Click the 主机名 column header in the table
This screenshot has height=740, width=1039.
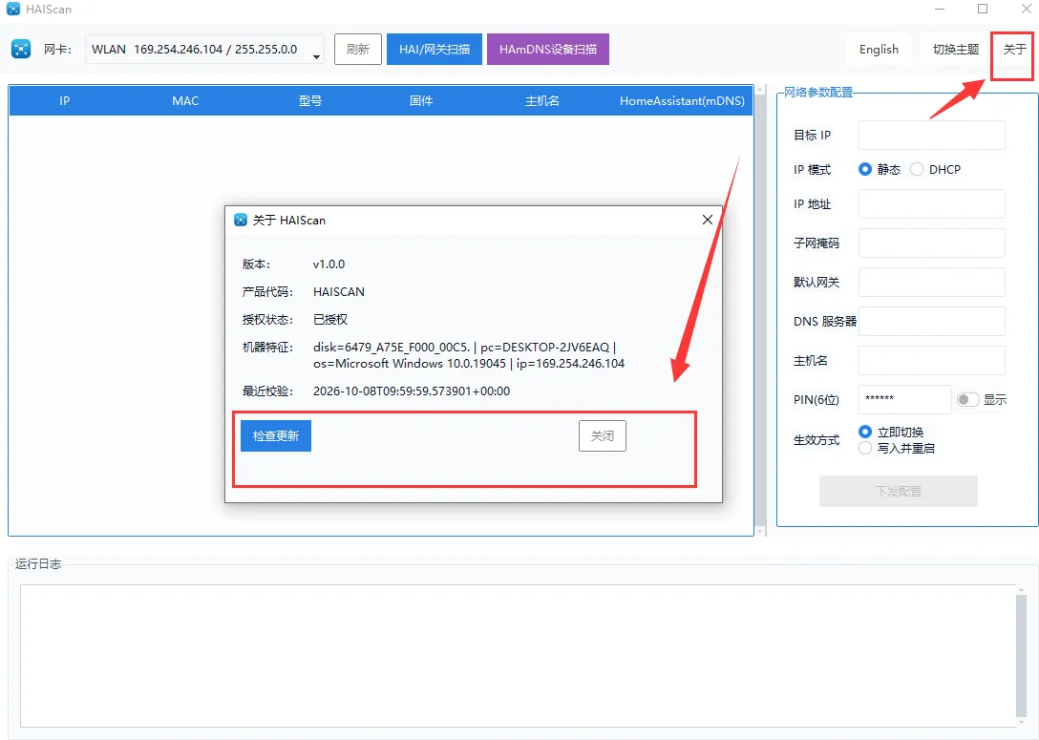(x=542, y=100)
